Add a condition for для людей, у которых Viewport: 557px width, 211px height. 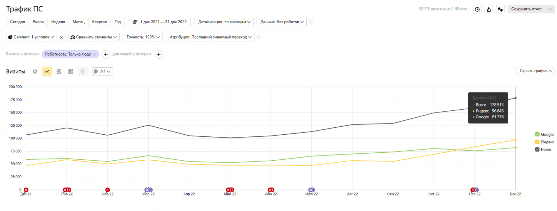pyautogui.click(x=159, y=54)
